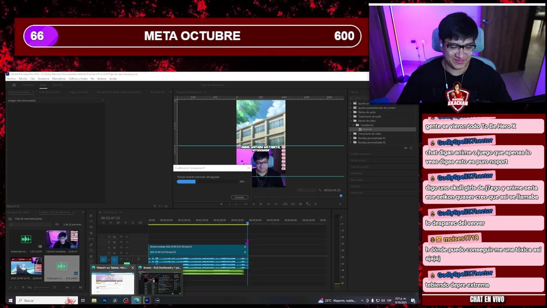Collapse the Efectos de vídeo folder
Image resolution: width=547 pixels, height=308 pixels.
point(350,121)
